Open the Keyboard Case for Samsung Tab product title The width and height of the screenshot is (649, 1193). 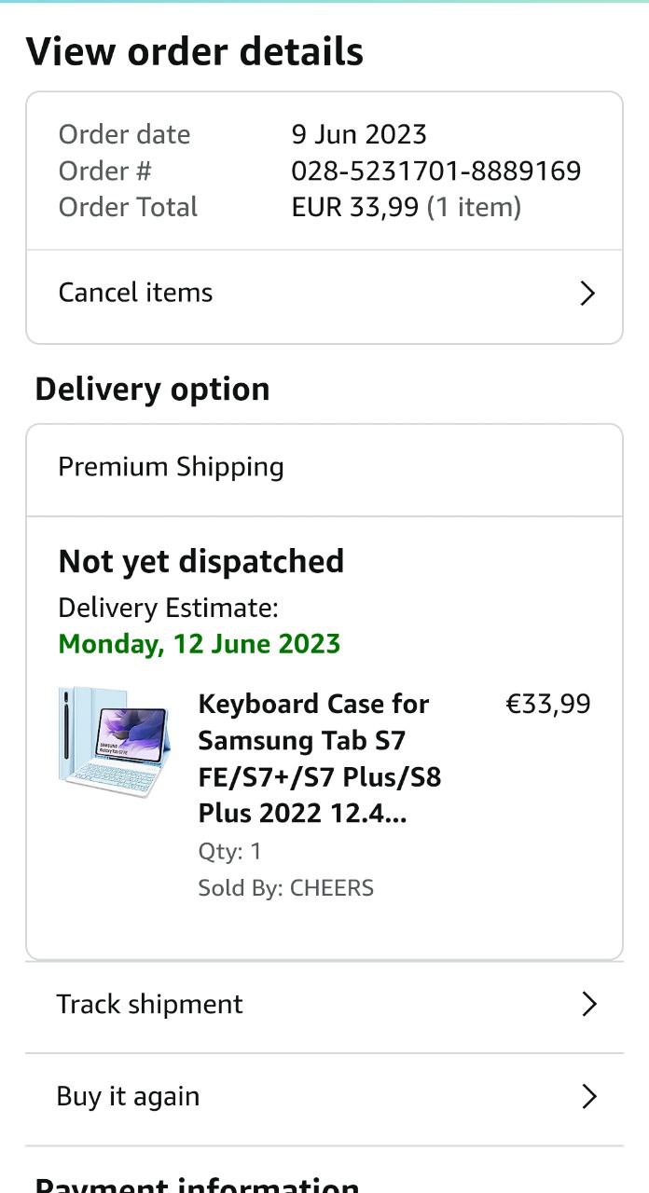tap(319, 759)
